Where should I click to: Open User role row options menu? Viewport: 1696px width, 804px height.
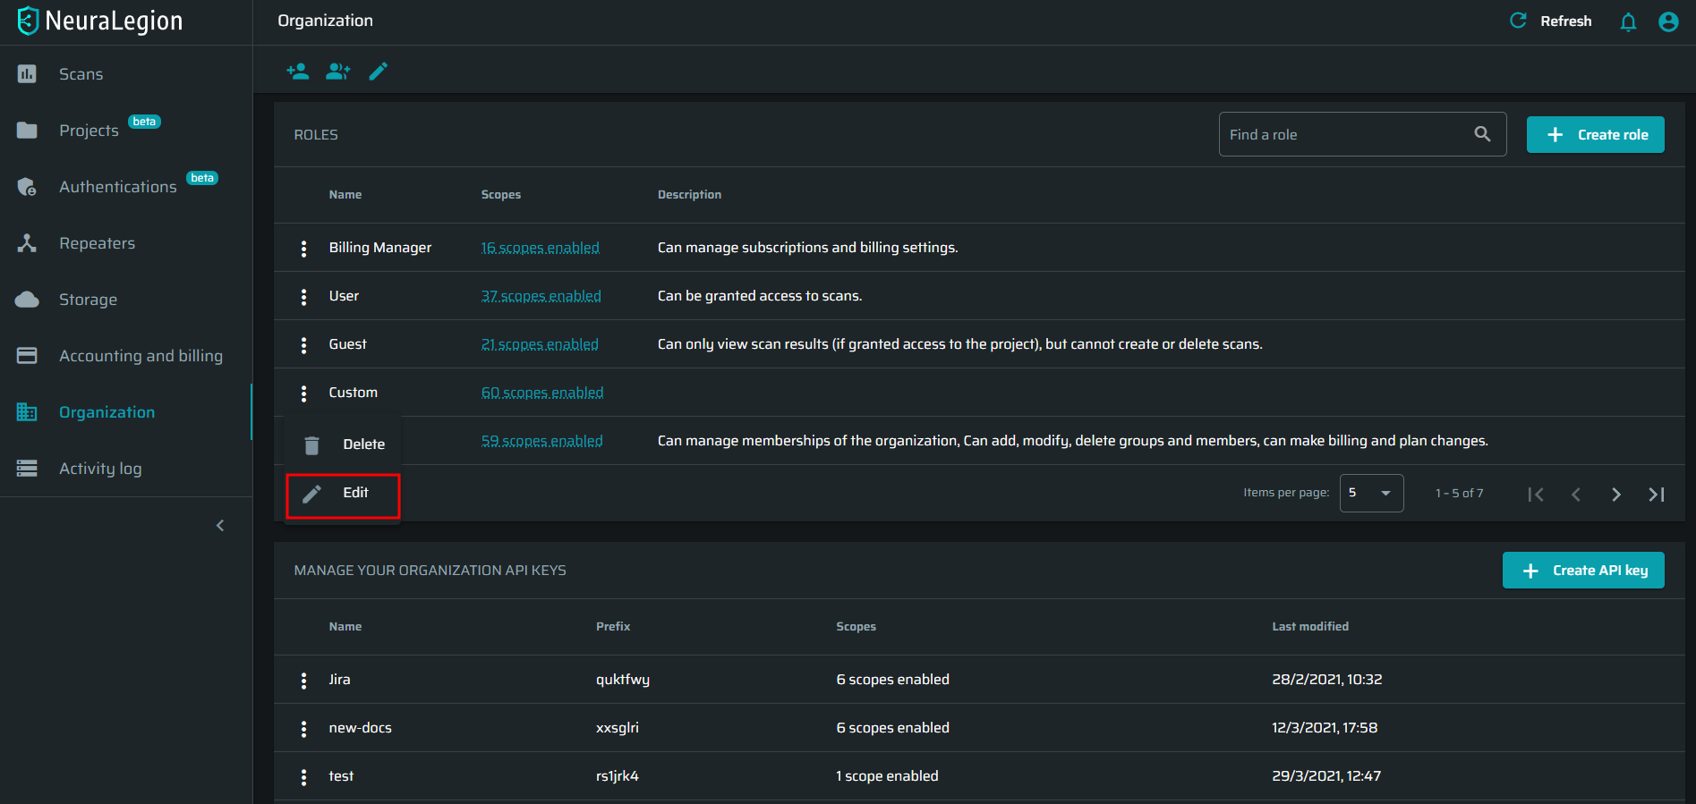(304, 296)
